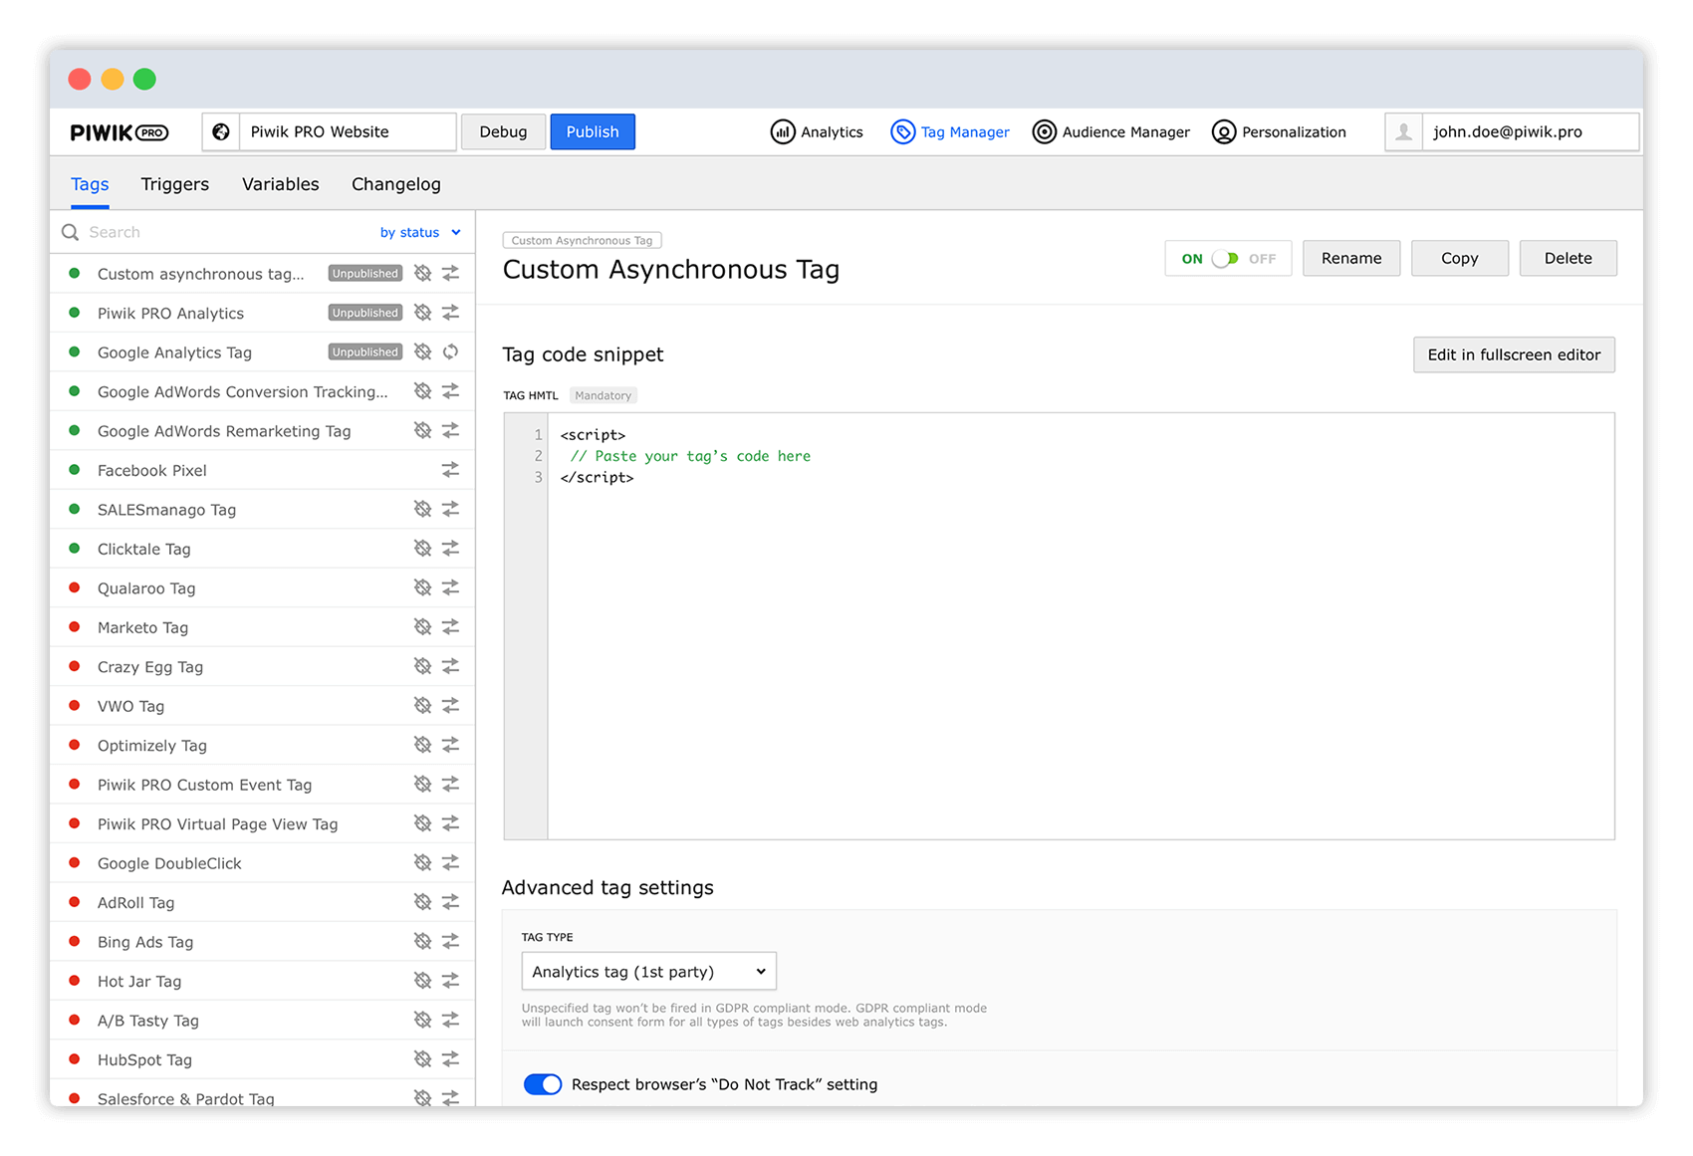
Task: Click the Audience Manager icon
Action: 1044,131
